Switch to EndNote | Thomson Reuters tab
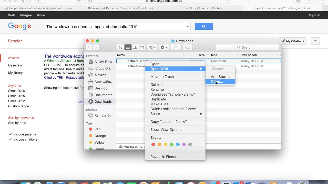Image resolution: width=328 pixels, height=184 pixels. pos(203,8)
